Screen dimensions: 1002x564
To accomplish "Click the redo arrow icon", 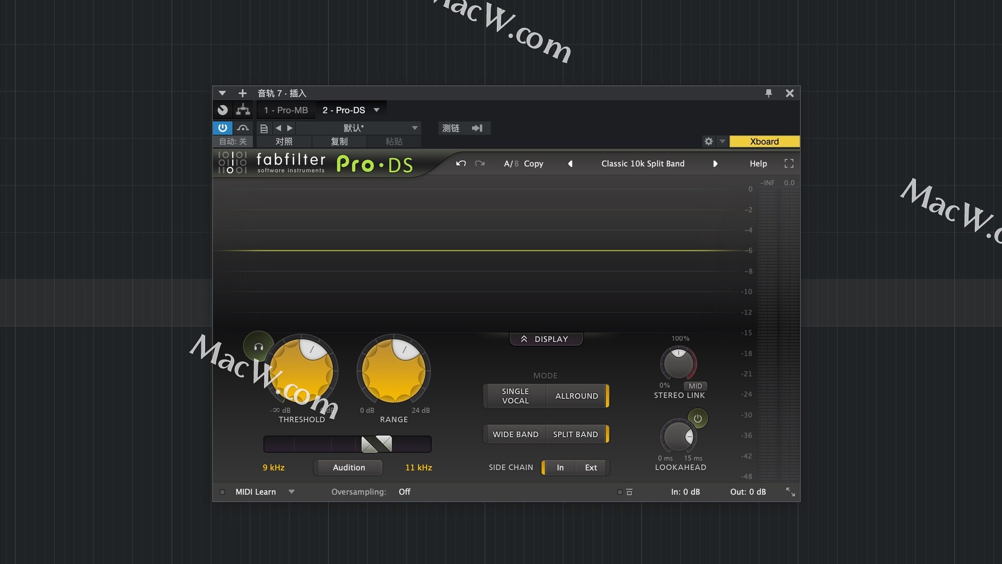I will [480, 163].
